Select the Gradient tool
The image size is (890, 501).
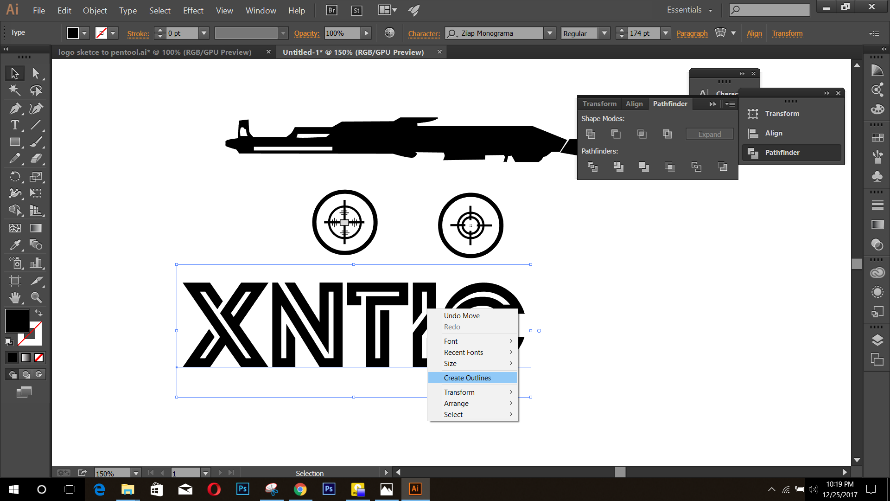point(36,228)
